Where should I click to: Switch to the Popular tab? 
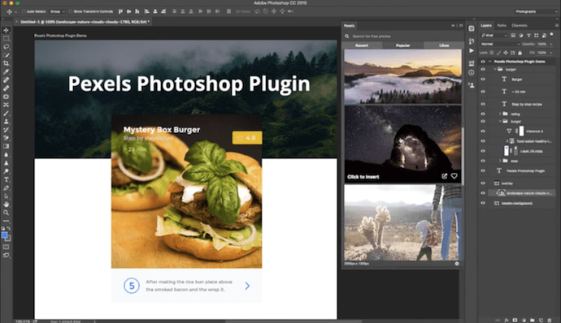402,45
